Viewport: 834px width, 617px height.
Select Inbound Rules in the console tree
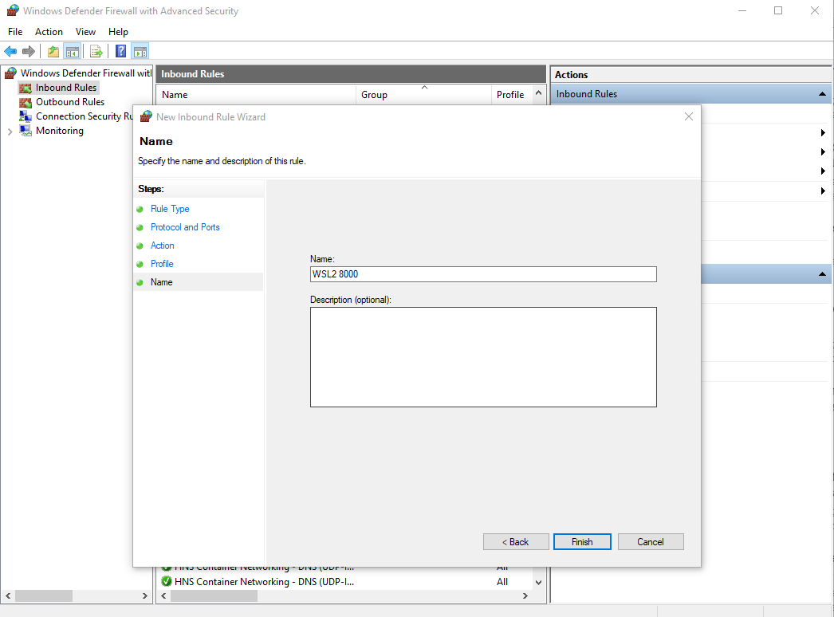[66, 88]
